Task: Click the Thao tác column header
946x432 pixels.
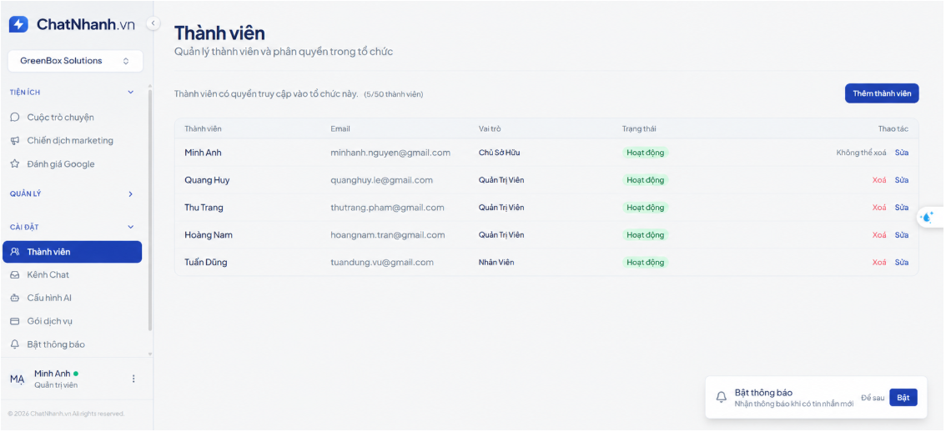Action: pyautogui.click(x=893, y=129)
